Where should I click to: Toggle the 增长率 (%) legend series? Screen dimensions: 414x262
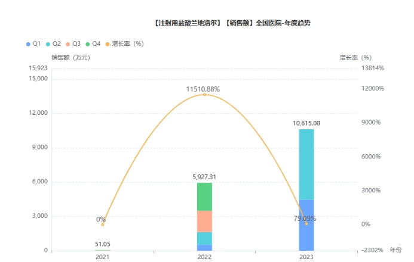[x=125, y=44]
